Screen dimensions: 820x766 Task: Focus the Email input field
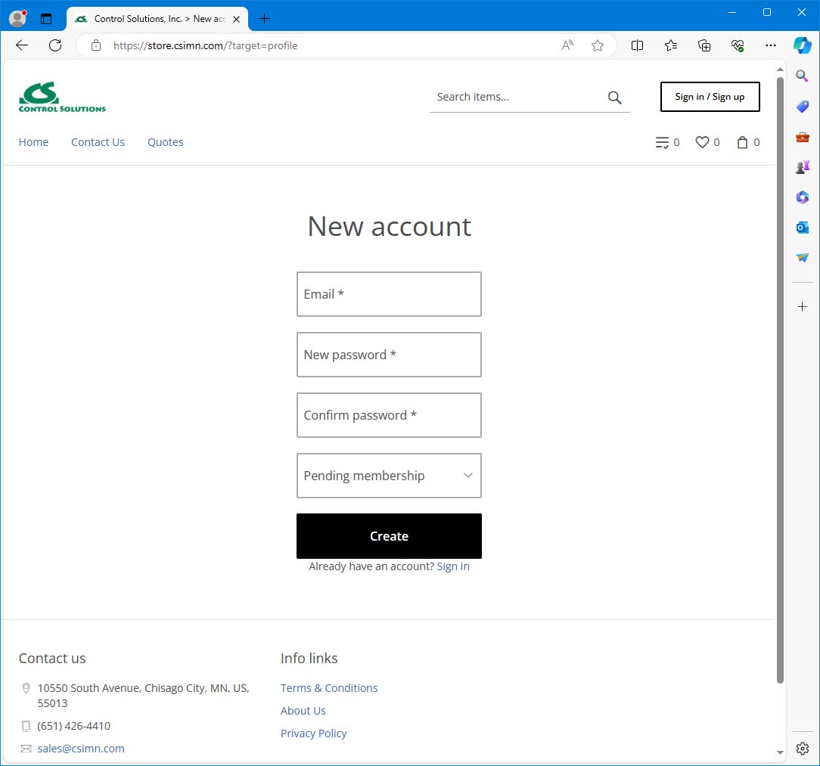pyautogui.click(x=389, y=294)
